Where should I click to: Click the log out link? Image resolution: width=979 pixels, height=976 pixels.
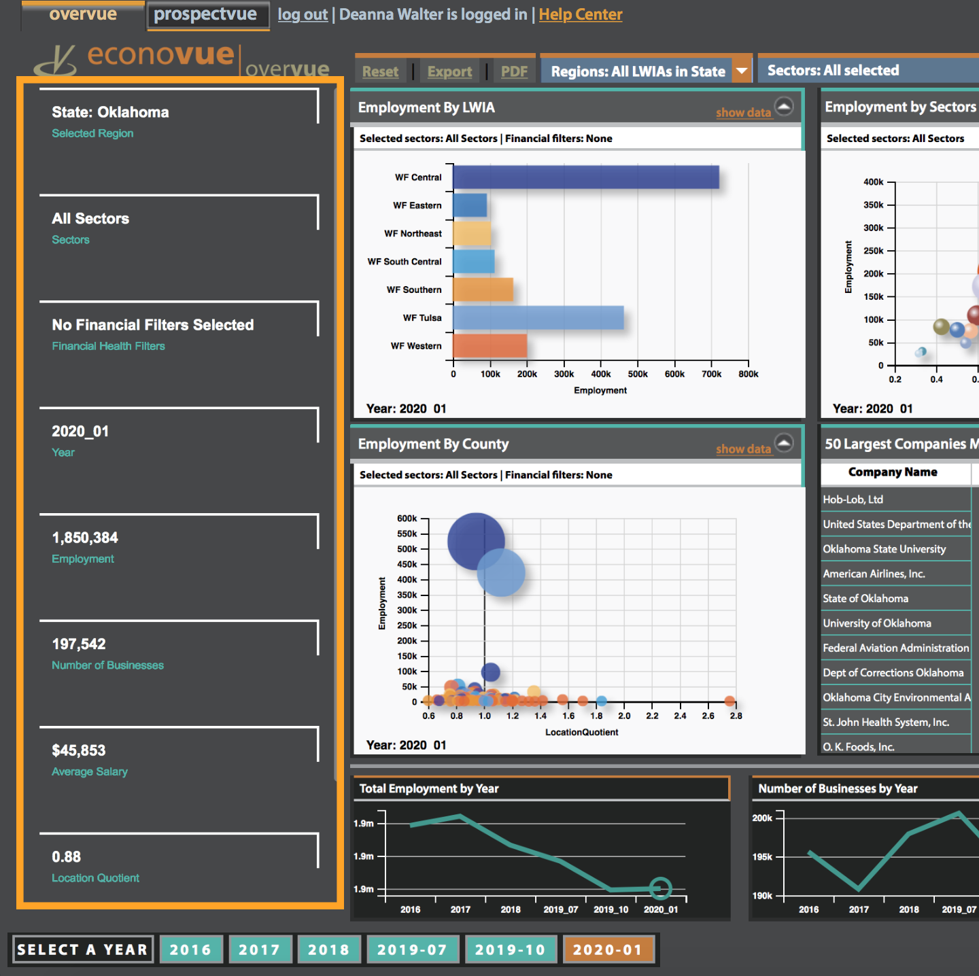click(x=303, y=14)
